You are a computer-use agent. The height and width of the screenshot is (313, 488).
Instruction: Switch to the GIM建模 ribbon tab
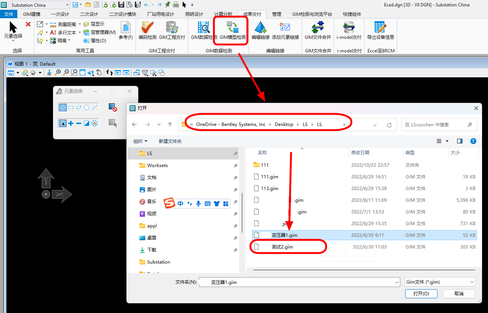point(32,14)
